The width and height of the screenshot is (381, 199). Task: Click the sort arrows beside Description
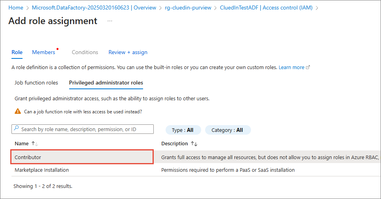pos(194,144)
